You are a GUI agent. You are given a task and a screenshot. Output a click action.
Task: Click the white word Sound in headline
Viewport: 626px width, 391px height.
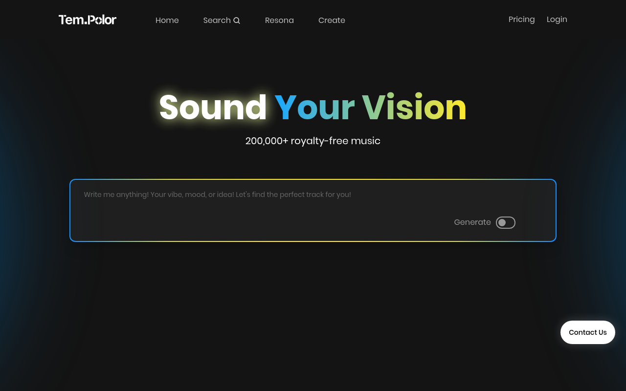click(213, 108)
